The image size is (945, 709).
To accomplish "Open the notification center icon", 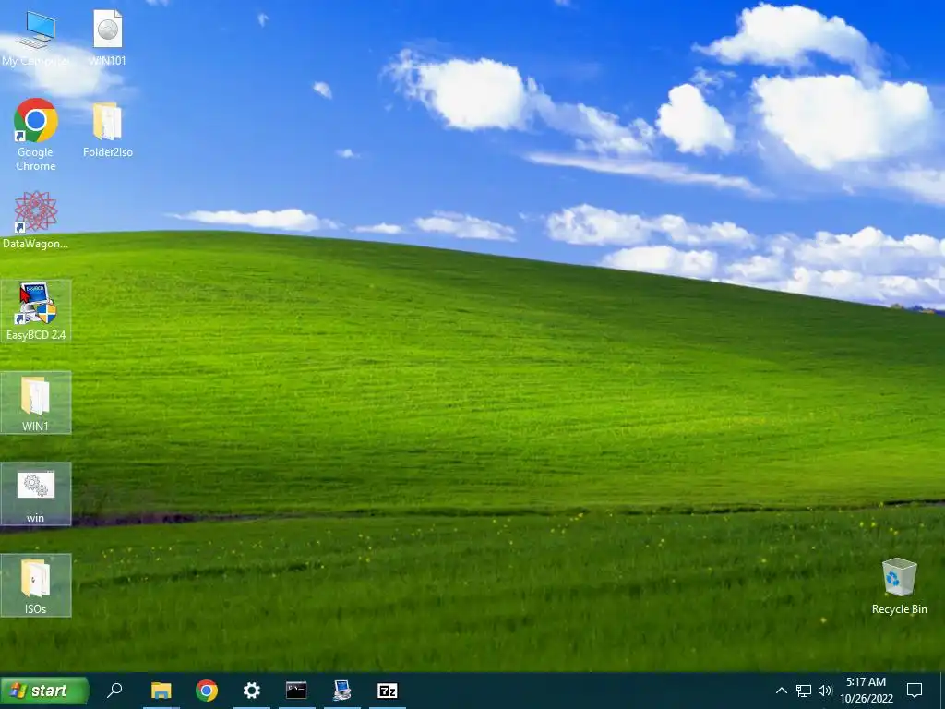I will click(x=915, y=691).
